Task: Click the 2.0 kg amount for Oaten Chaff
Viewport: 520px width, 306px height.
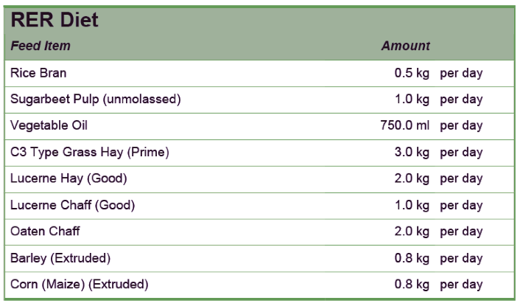Action: [x=412, y=232]
